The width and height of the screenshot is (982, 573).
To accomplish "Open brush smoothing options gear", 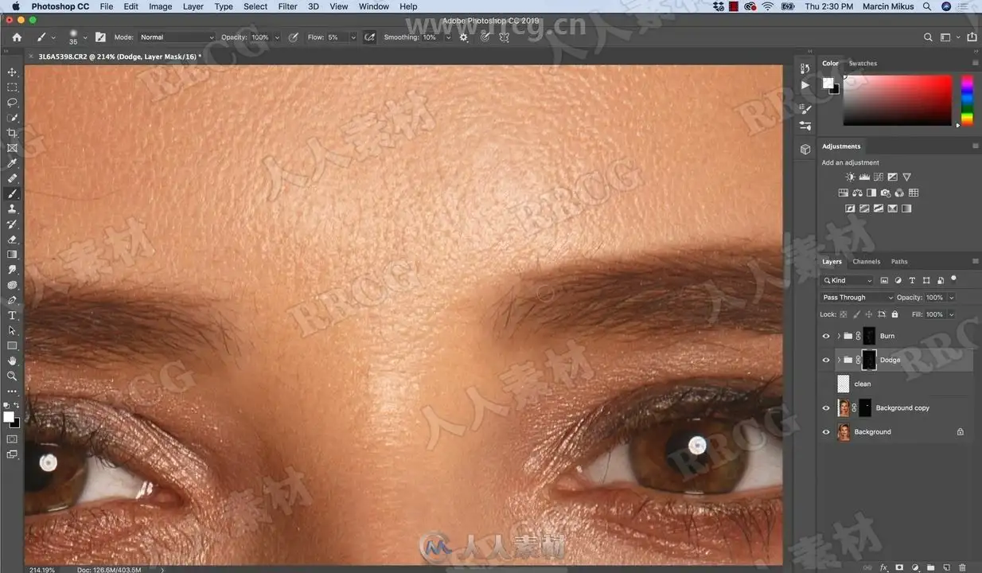I will tap(464, 37).
